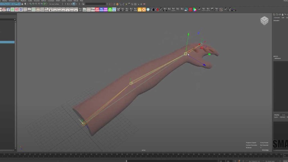Open the Playback menu

pyautogui.click(x=24, y=1)
